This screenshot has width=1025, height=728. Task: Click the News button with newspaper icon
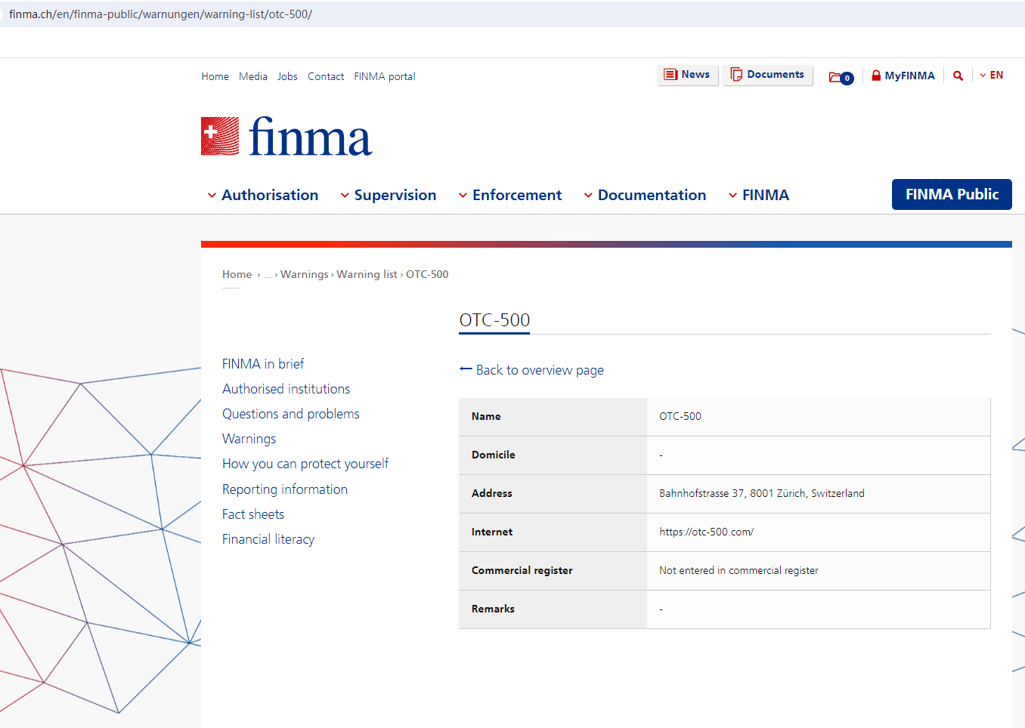point(687,75)
